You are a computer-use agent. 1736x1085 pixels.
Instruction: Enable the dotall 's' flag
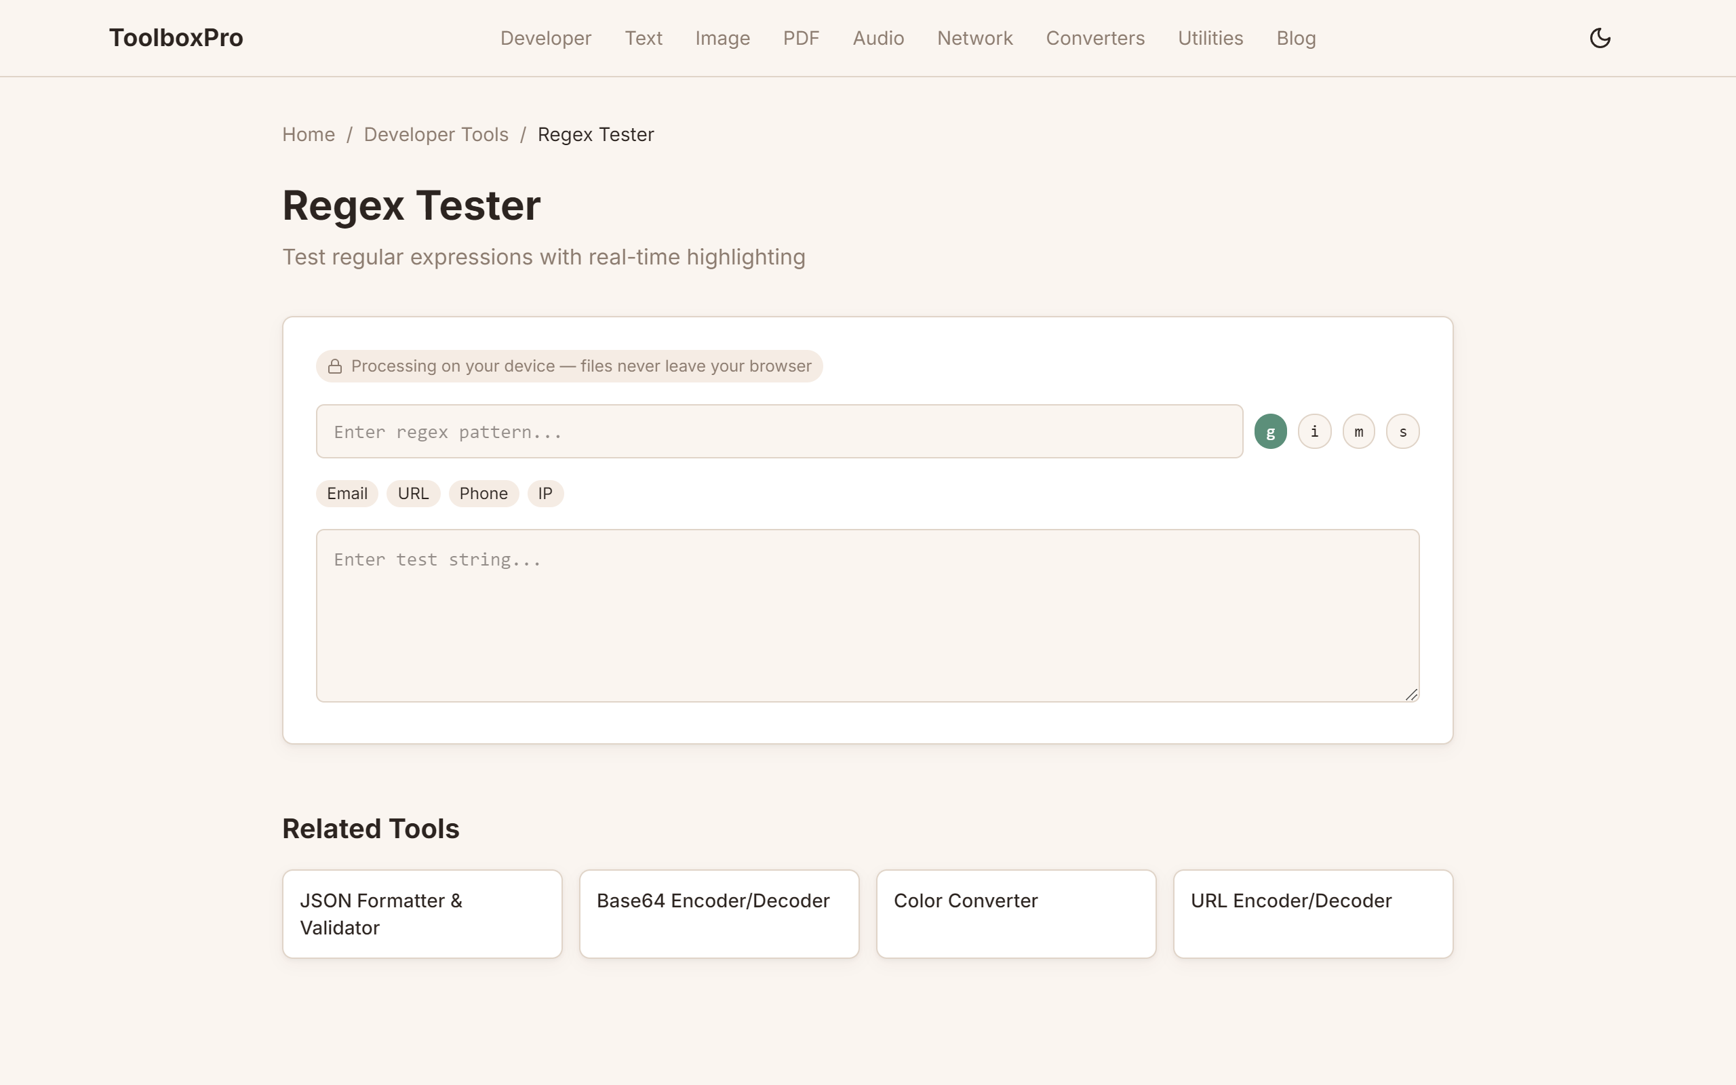[x=1402, y=431]
